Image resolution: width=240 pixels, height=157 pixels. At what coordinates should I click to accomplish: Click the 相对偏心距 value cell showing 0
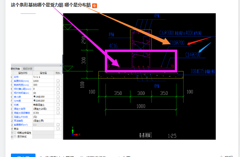(43, 89)
